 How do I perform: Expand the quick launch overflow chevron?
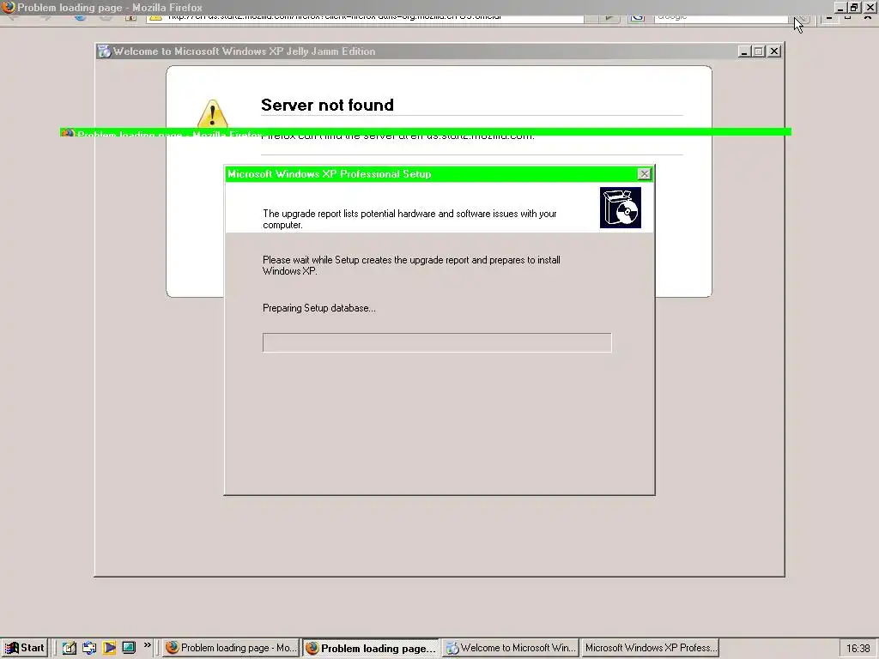tap(148, 645)
